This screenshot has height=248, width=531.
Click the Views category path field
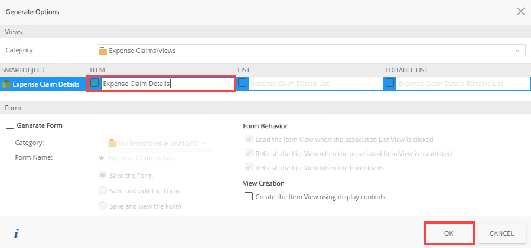click(307, 51)
